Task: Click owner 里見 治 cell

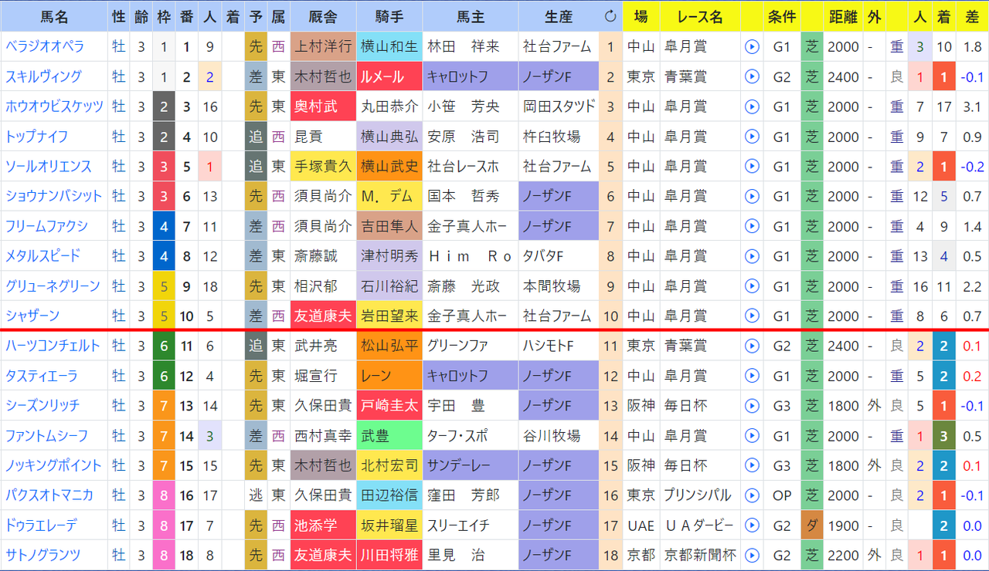Action: click(x=471, y=555)
